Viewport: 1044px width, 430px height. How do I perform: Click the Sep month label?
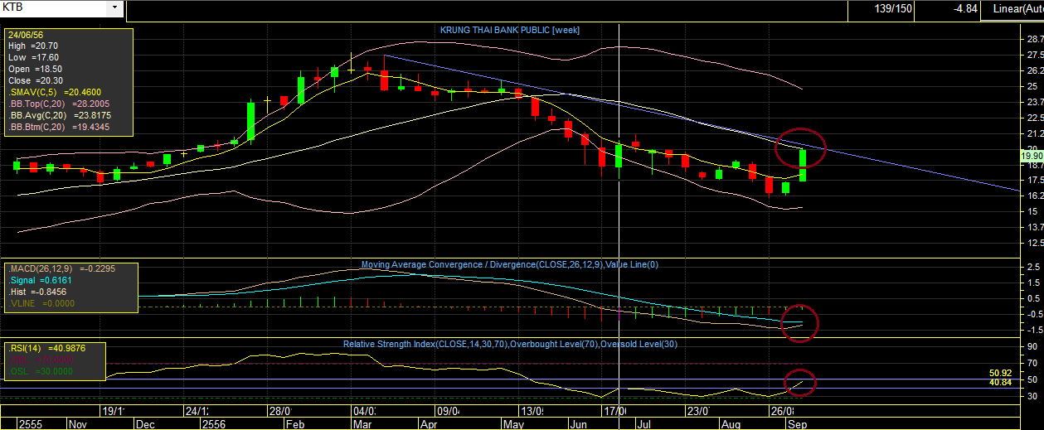click(798, 423)
